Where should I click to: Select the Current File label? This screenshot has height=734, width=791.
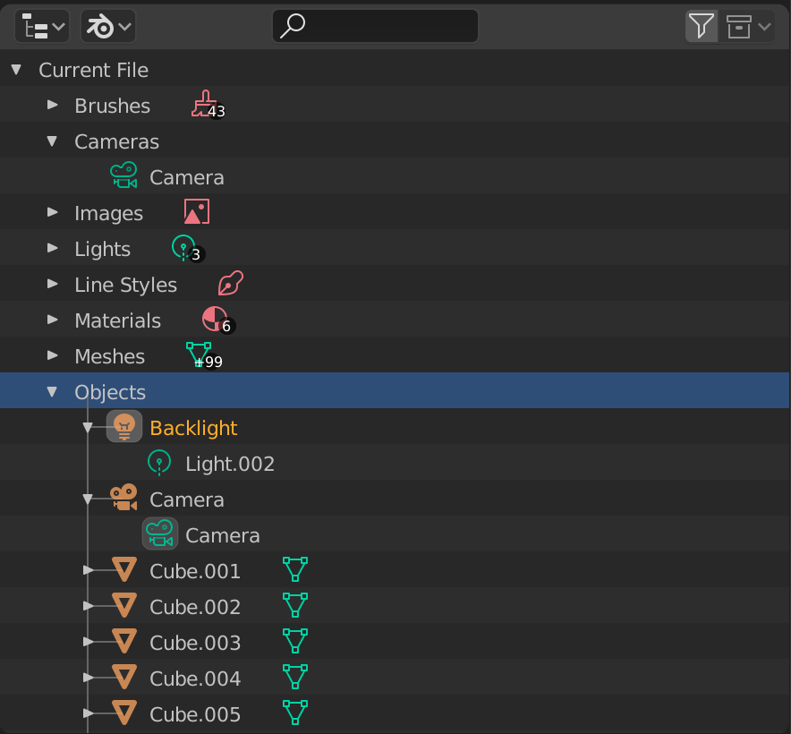pyautogui.click(x=93, y=70)
